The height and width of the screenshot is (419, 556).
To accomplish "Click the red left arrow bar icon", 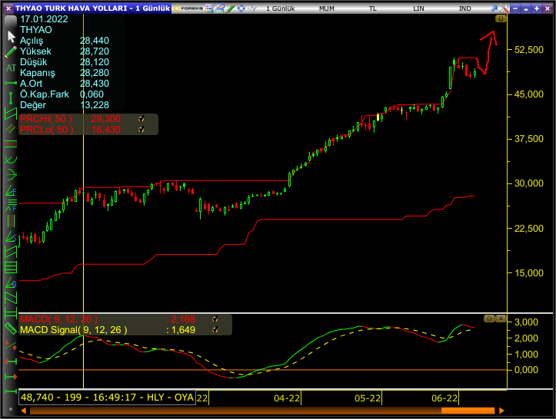I will (11, 361).
